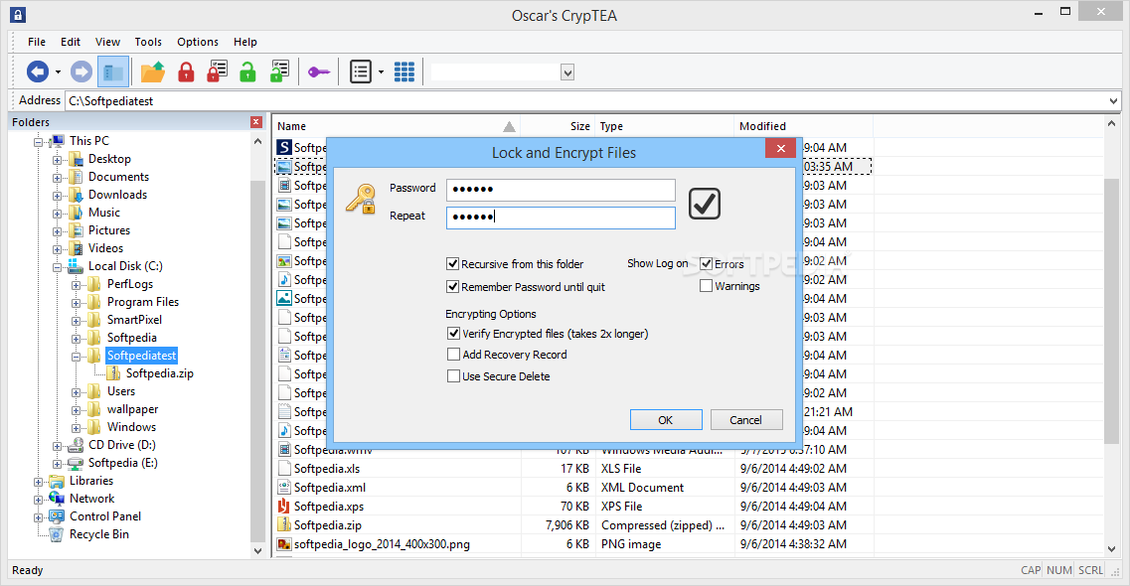Open the toolbar combo box dropdown
1130x586 pixels.
[x=567, y=72]
